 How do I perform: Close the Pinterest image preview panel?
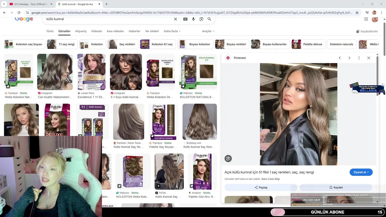point(369,58)
